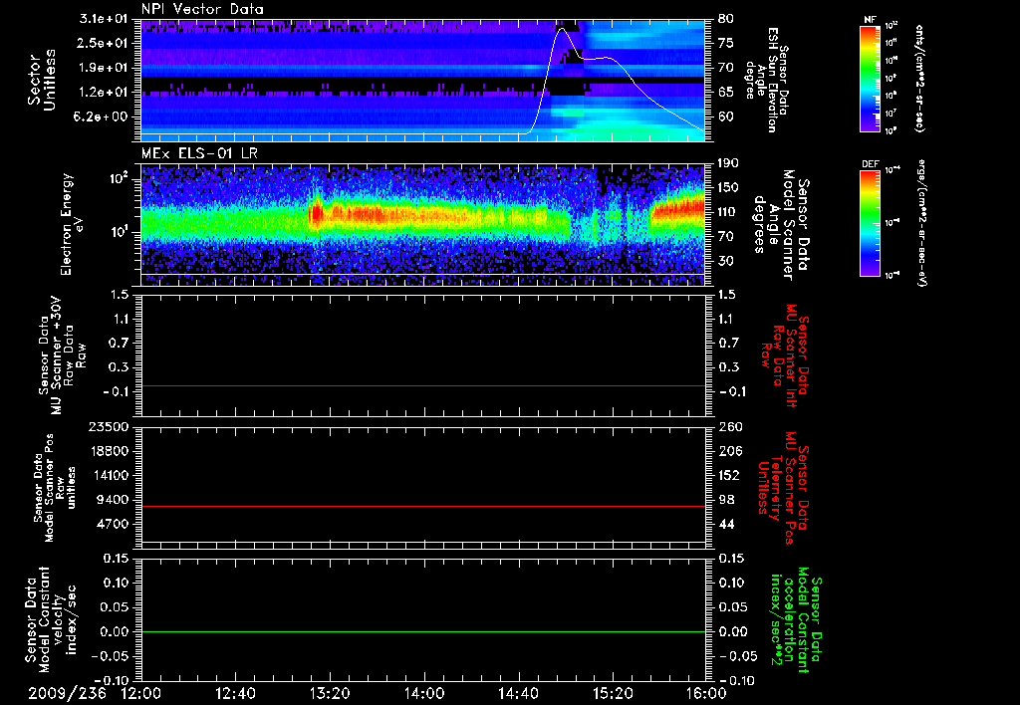Select the 13:20 time axis label
Image resolution: width=1020 pixels, height=705 pixels.
[330, 693]
